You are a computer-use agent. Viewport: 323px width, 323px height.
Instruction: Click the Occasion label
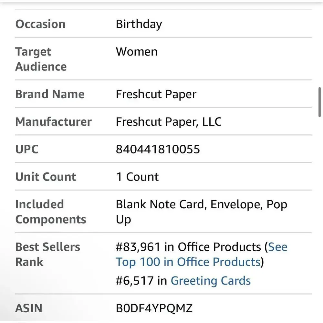click(40, 24)
